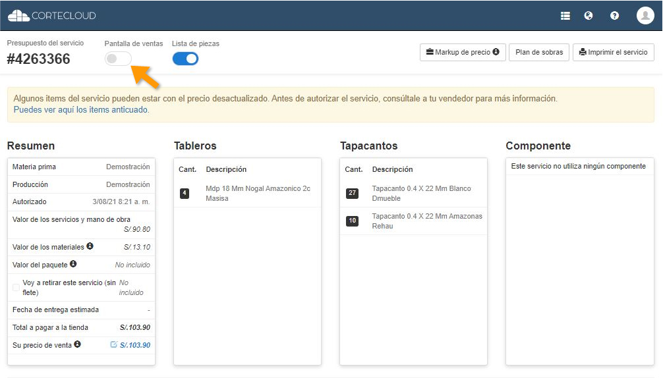This screenshot has width=663, height=378.
Task: Disable the Lista de piezas toggle
Action: (x=185, y=59)
